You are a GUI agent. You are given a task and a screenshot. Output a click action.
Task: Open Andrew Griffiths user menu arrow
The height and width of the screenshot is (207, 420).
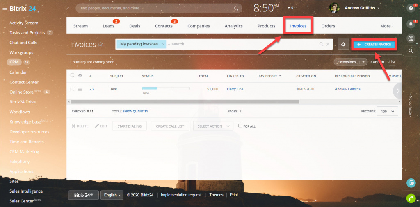coord(379,8)
